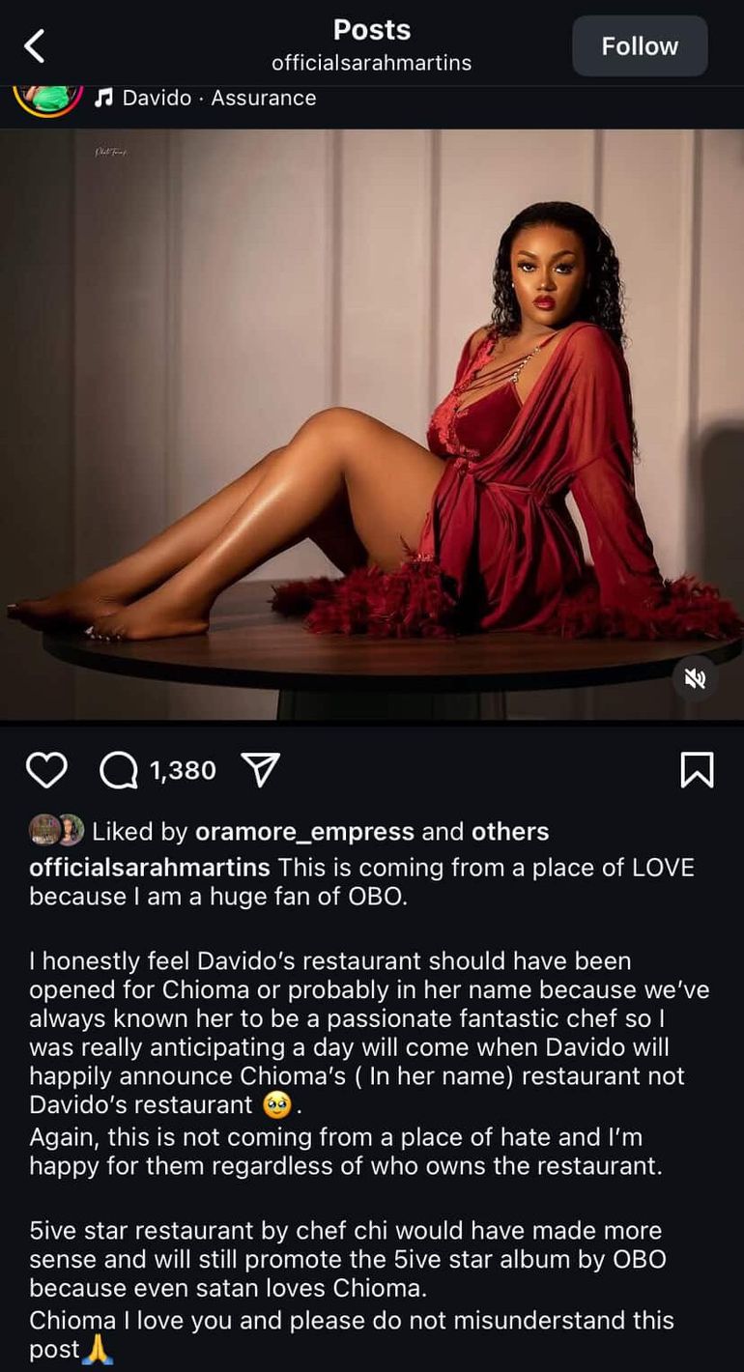The height and width of the screenshot is (1372, 744).
Task: Open the officialsarahmartins username under Posts
Action: point(372,62)
